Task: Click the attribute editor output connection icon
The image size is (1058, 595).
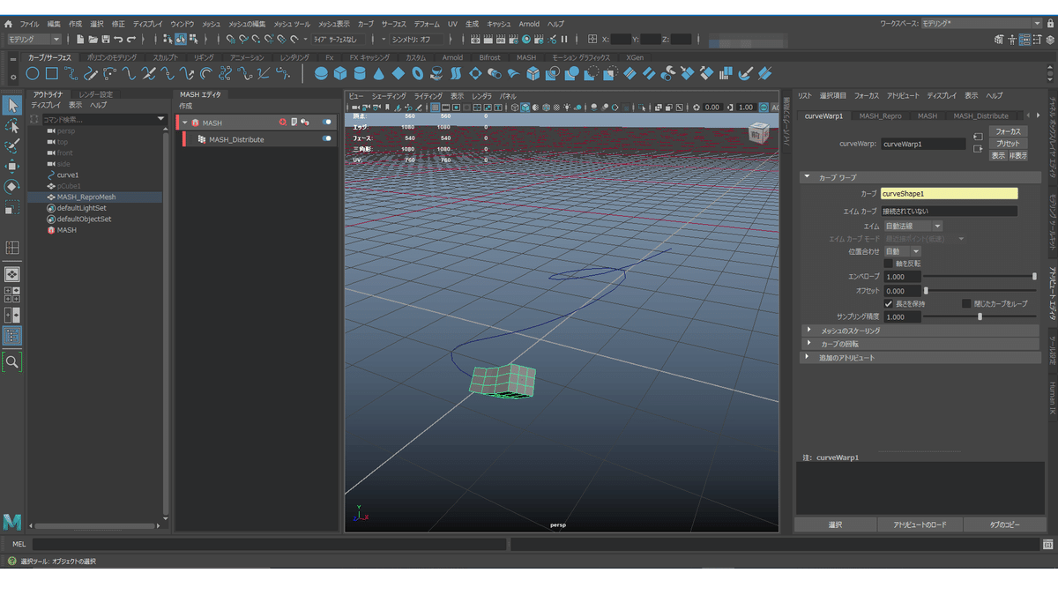Action: coord(977,149)
